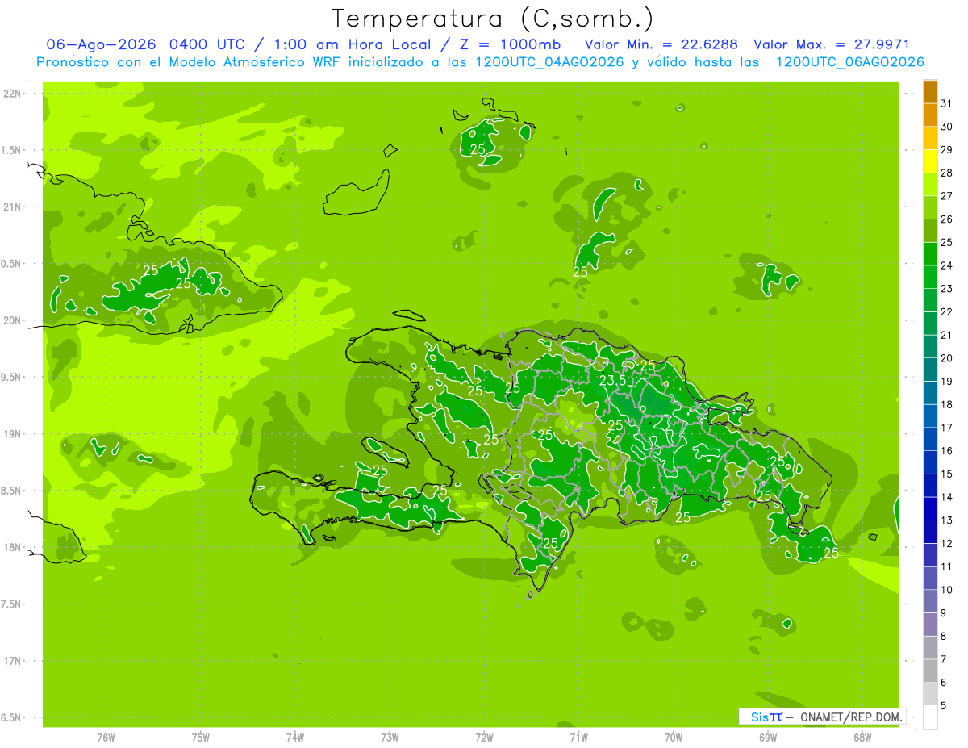Click the 23.5 contour label on map

[x=613, y=381]
